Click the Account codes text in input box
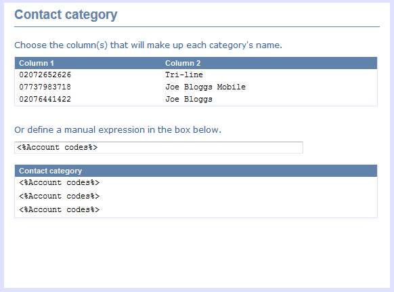Screen dimensions: 394x292 [x=58, y=148]
